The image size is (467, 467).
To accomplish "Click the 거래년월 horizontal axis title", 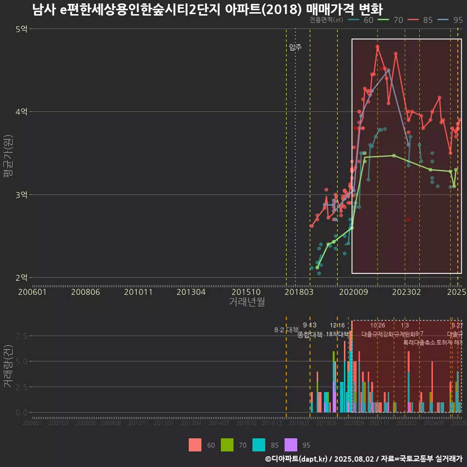I will coord(247,302).
